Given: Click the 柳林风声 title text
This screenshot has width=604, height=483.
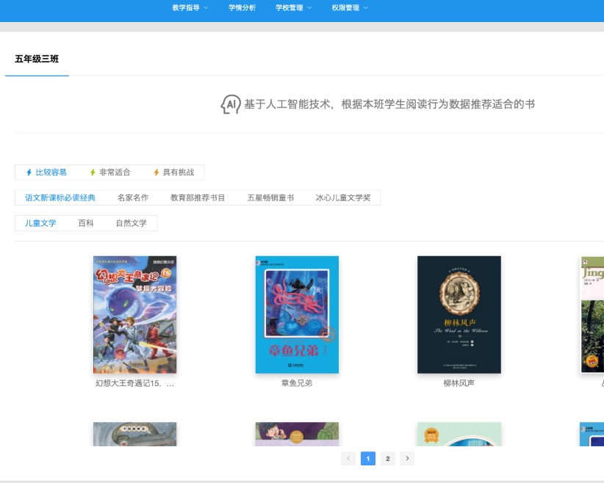Looking at the screenshot, I should [x=459, y=383].
